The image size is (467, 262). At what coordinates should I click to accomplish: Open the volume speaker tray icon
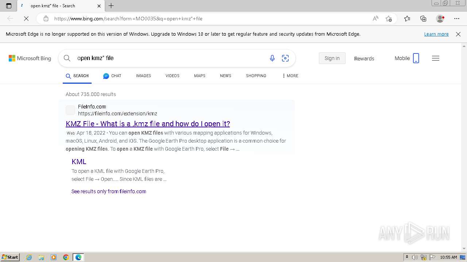415,257
